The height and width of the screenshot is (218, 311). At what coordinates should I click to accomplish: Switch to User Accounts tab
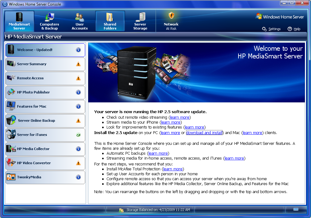tap(80, 21)
